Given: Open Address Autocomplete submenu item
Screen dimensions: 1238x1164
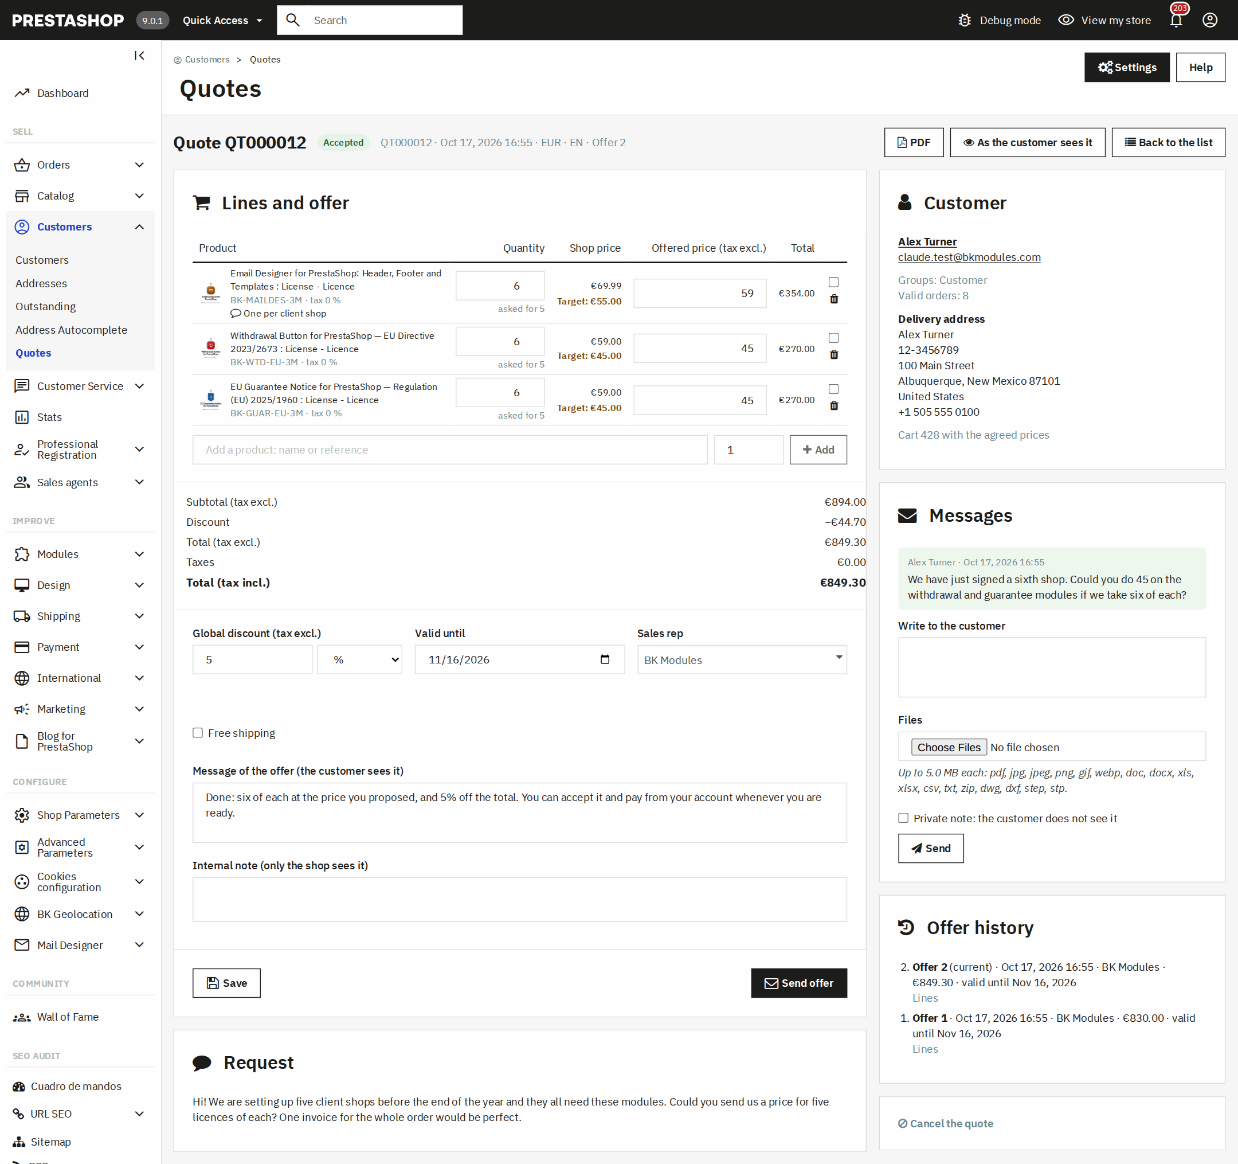Looking at the screenshot, I should tap(71, 330).
